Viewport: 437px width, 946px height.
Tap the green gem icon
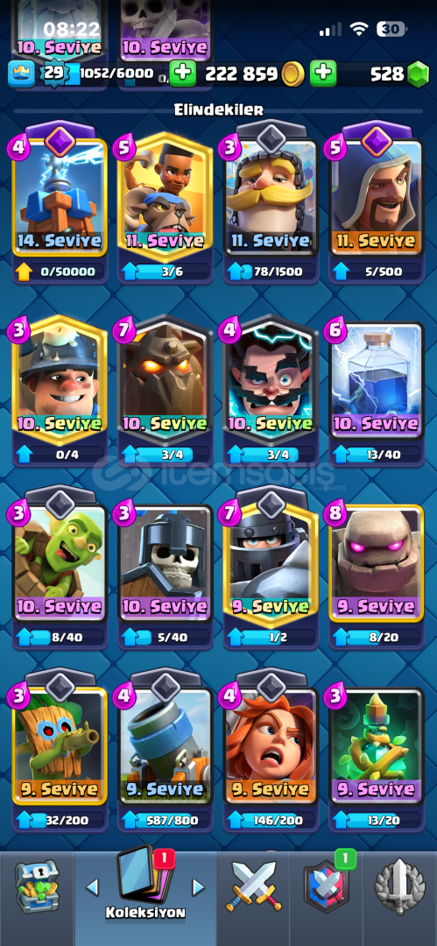tap(417, 74)
